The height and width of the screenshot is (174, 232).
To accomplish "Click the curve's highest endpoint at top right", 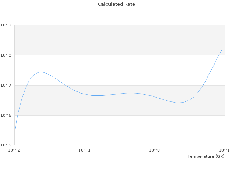I will (221, 51).
